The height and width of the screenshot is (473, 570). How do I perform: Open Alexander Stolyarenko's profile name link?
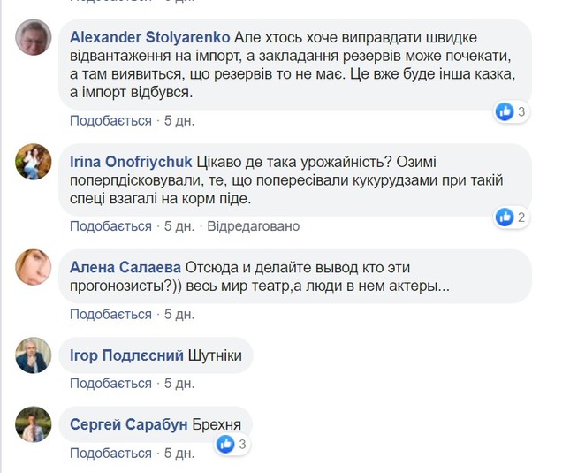click(149, 38)
